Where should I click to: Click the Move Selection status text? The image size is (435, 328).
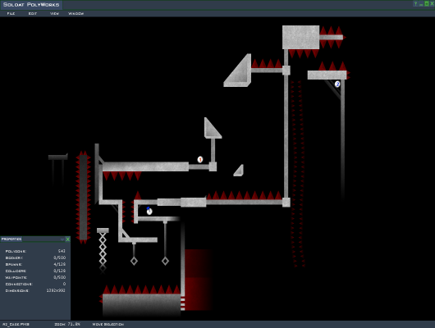[x=108, y=324]
